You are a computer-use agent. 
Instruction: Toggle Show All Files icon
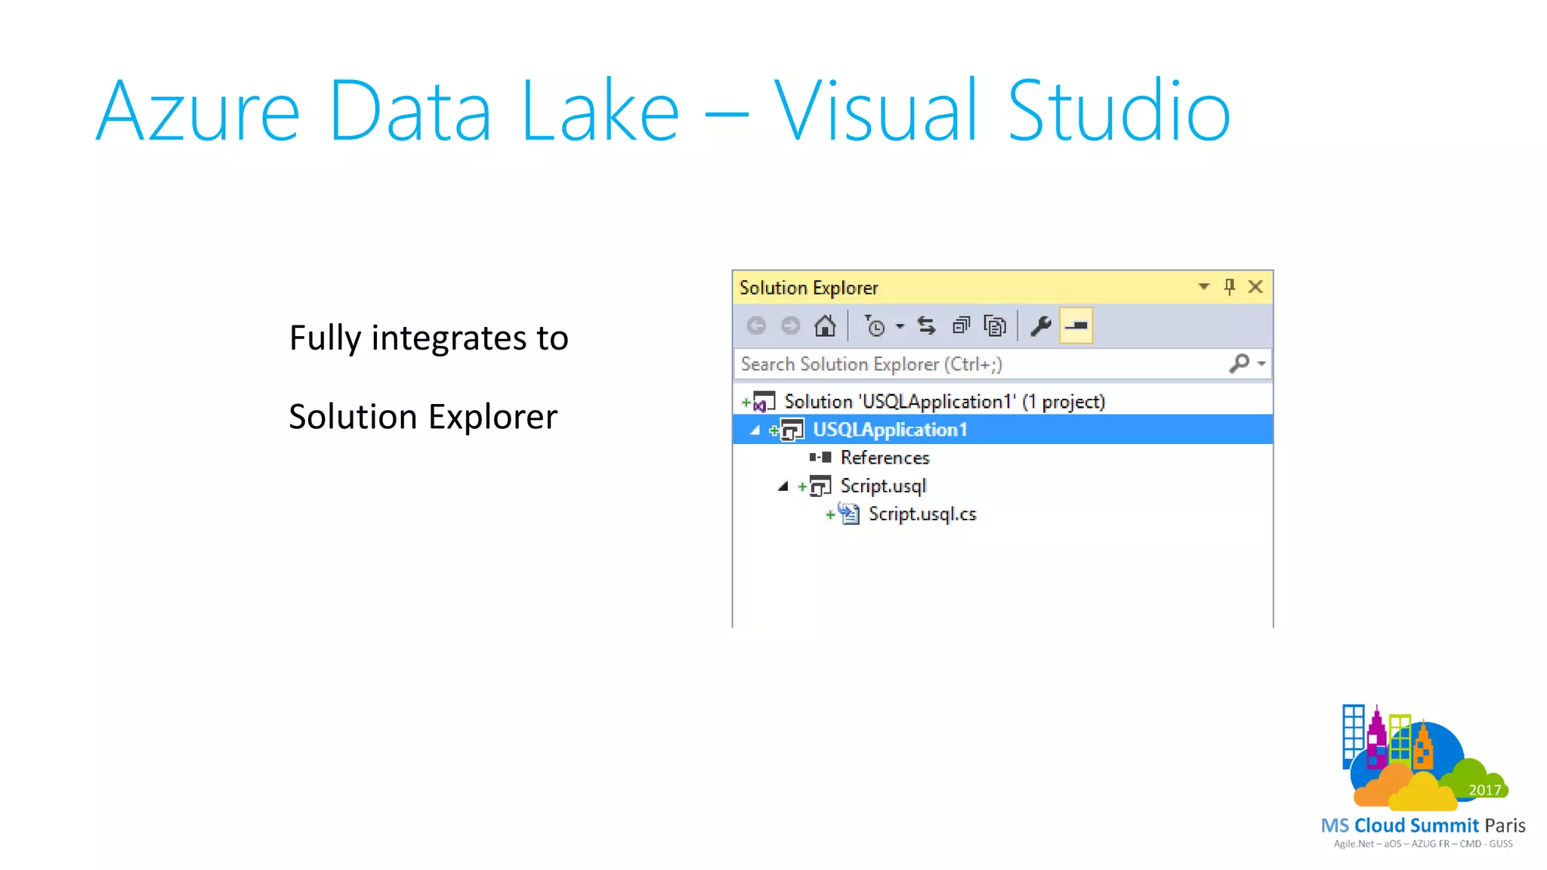[x=995, y=325]
